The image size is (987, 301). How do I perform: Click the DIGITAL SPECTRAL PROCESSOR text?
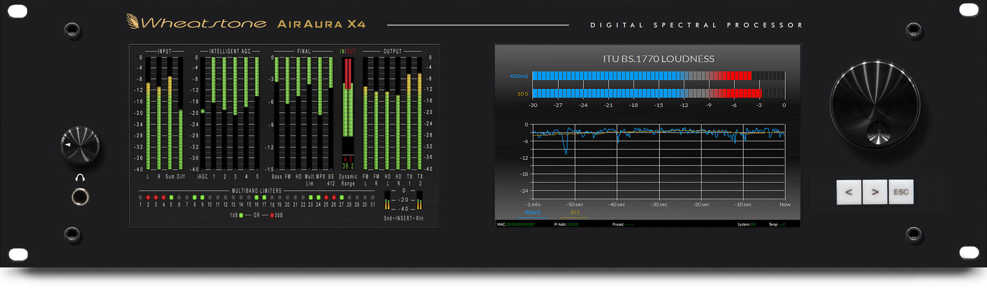697,25
